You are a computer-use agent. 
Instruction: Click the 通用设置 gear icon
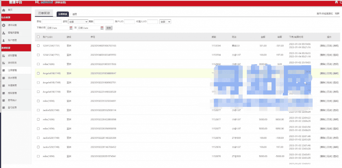pyautogui.click(x=3, y=25)
